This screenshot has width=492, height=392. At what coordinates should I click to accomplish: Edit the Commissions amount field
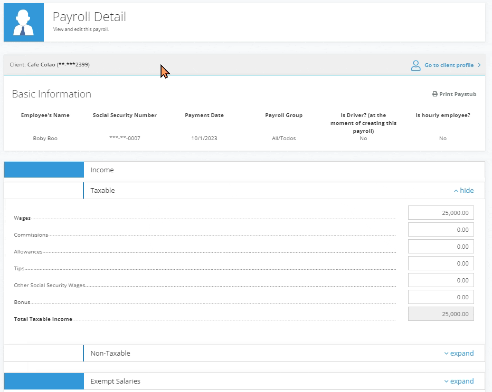coord(441,230)
